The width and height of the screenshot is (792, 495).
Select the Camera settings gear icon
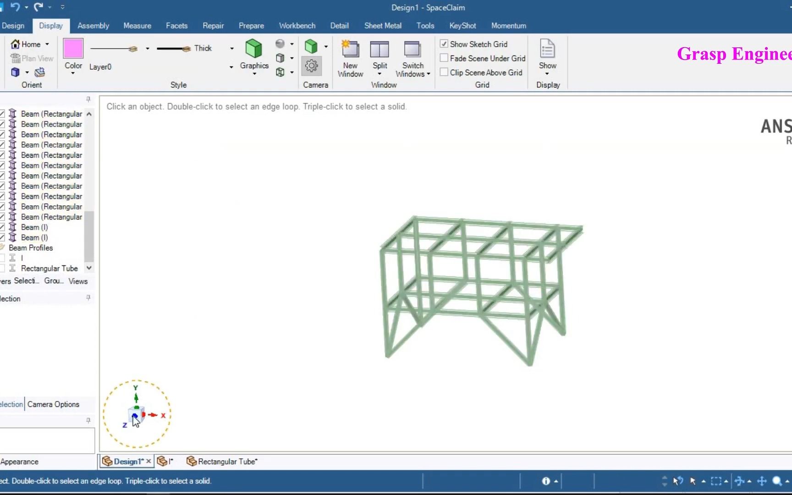pos(311,65)
